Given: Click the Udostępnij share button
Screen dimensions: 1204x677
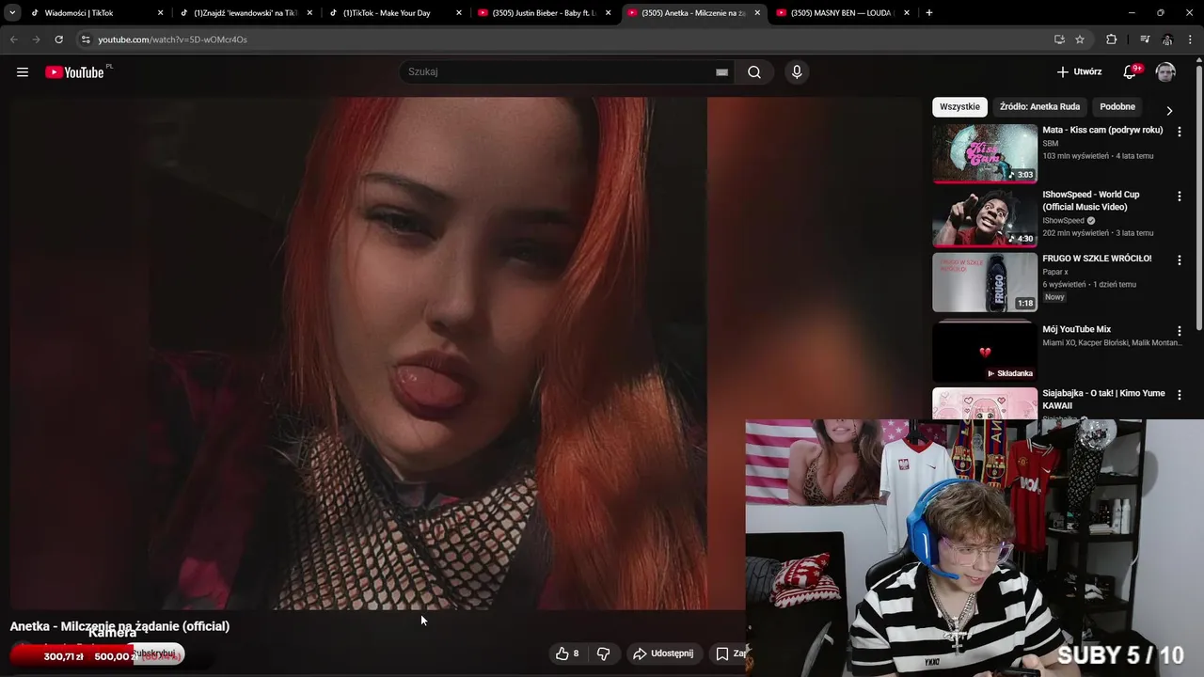Looking at the screenshot, I should 663,653.
